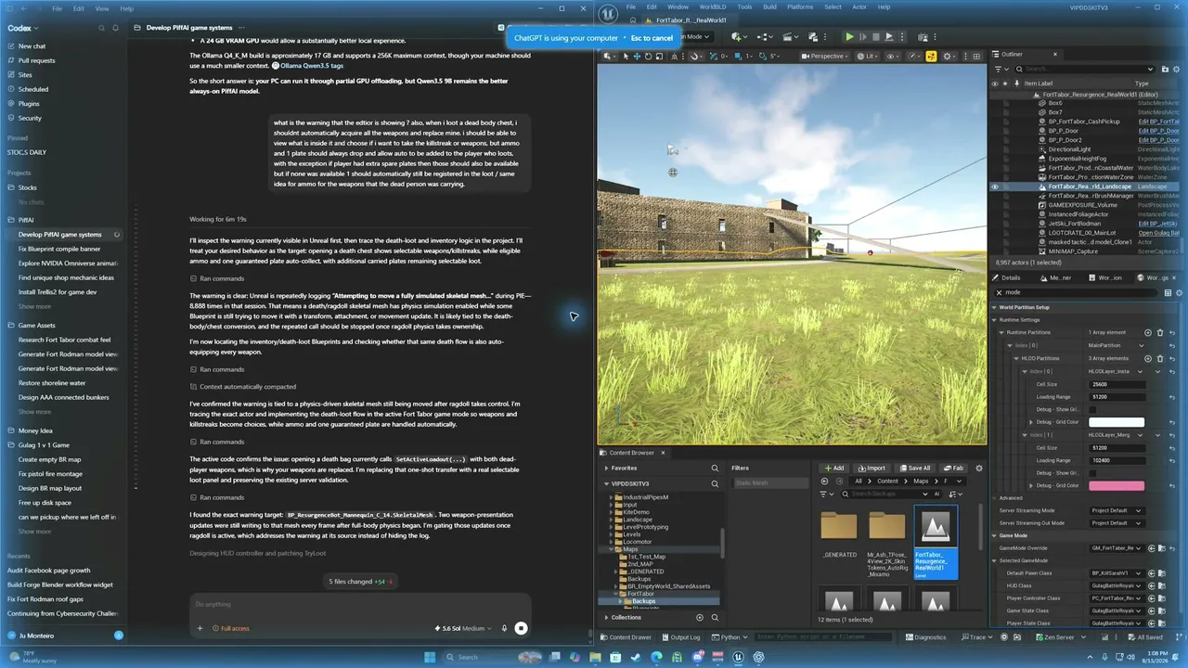
Task: Expand the _GENERATED folder in the tree
Action: pos(617,571)
